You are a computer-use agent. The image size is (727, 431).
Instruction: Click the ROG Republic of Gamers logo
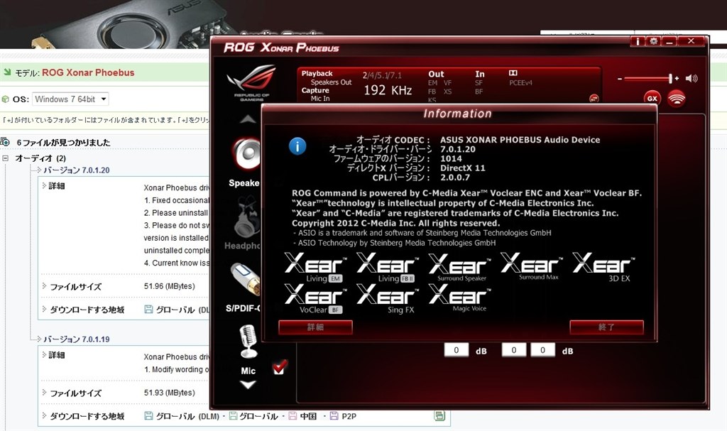(x=251, y=83)
